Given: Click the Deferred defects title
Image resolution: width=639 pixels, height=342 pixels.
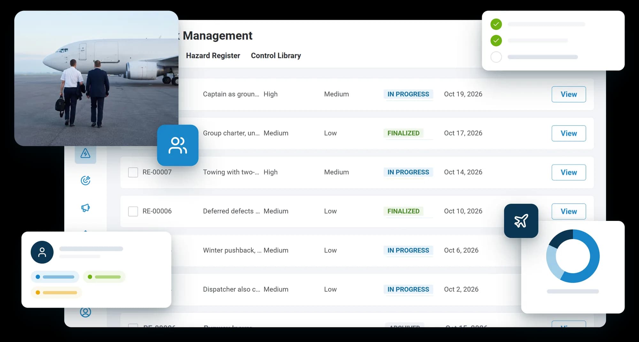Looking at the screenshot, I should coord(231,211).
